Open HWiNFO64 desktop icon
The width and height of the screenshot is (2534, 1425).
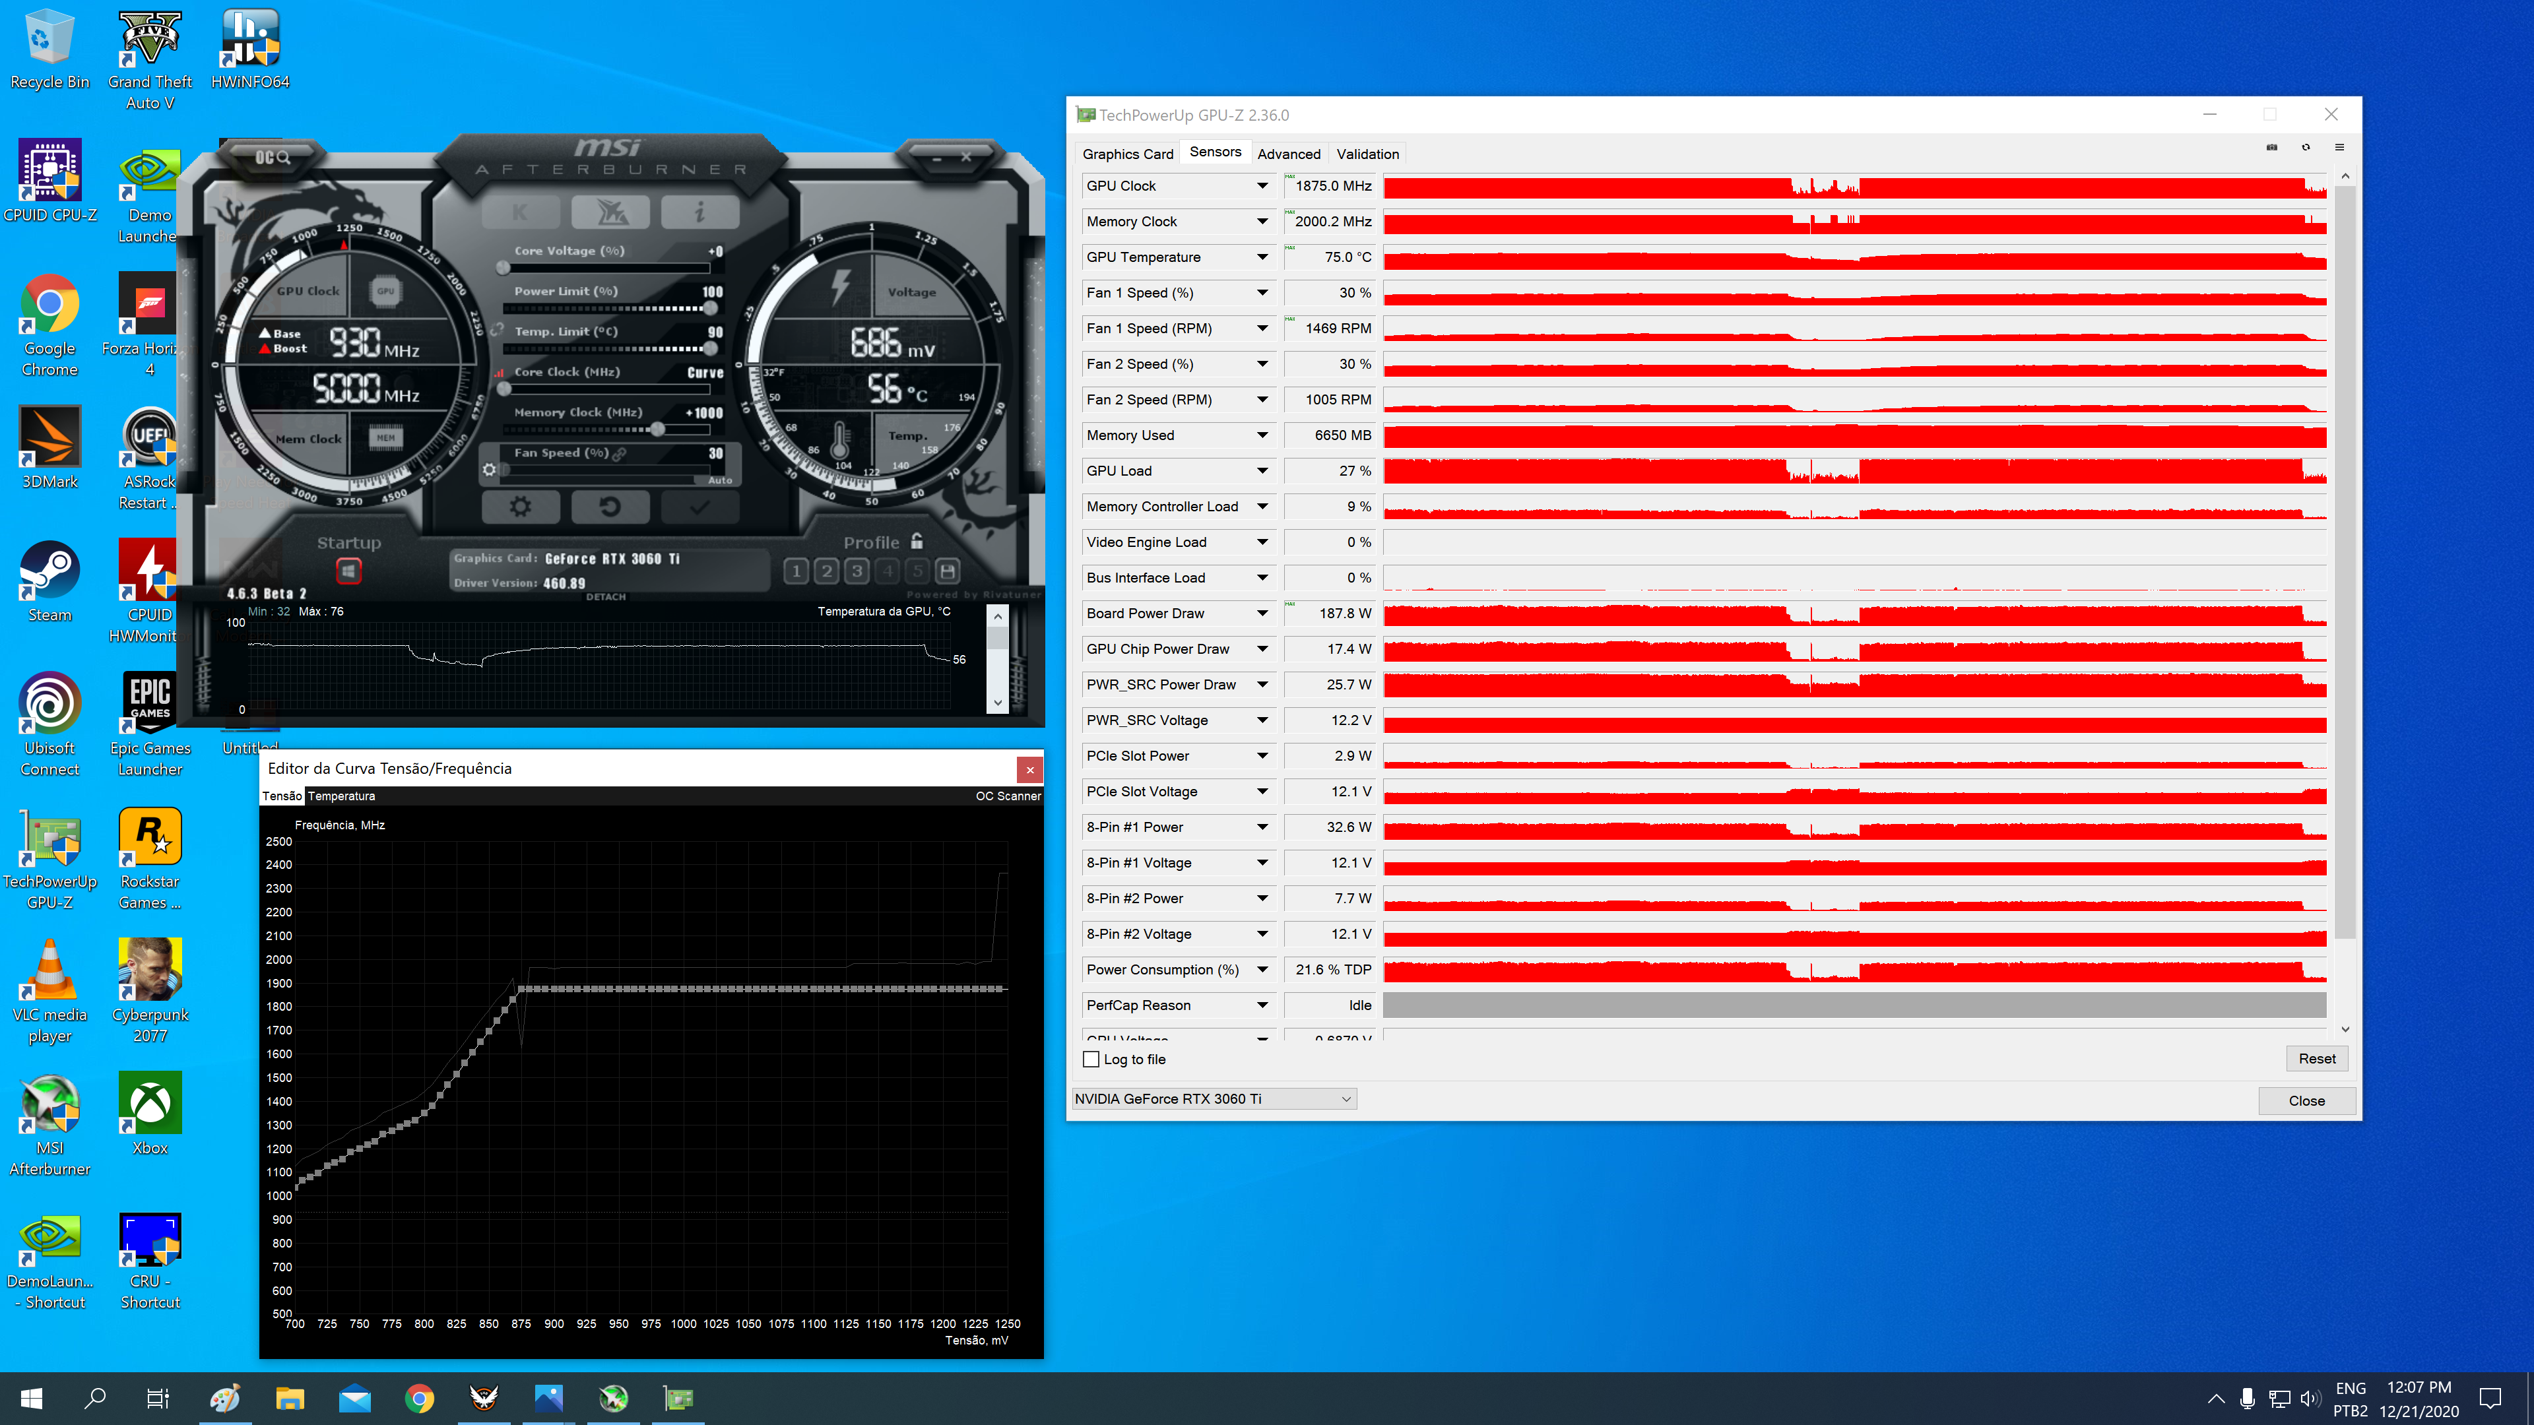250,49
